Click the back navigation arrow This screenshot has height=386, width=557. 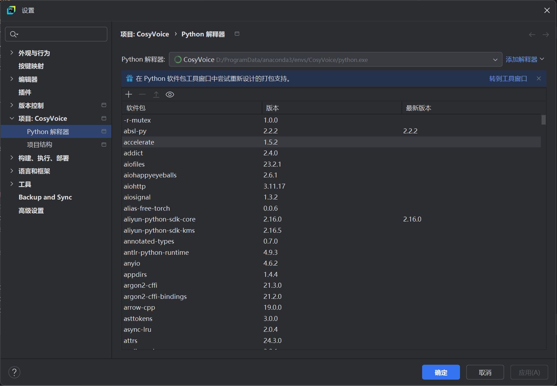(532, 34)
